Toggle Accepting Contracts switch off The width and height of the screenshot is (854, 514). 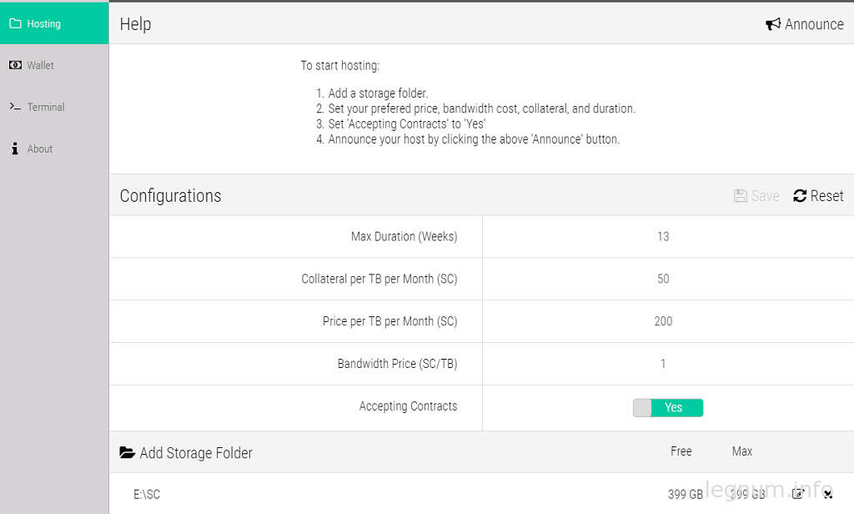coord(668,408)
